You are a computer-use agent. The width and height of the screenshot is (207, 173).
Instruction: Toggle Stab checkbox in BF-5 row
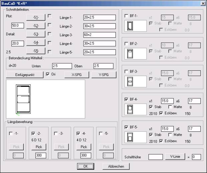tap(151, 135)
